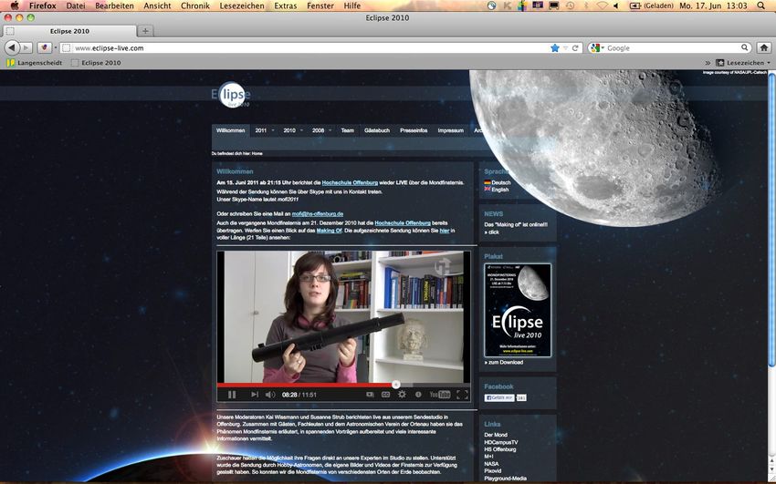
Task: Click the Wi-Fi status icon
Action: (602, 5)
